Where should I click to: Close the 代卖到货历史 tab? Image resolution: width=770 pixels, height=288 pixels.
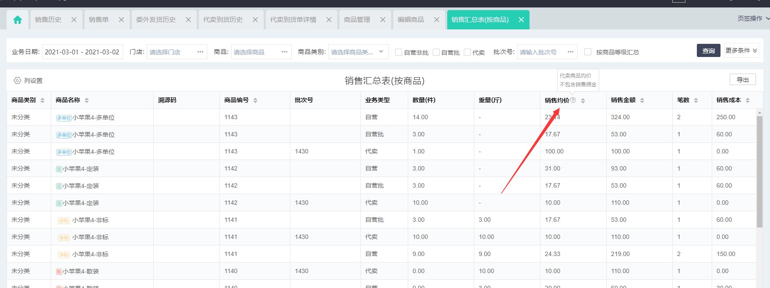pos(255,20)
